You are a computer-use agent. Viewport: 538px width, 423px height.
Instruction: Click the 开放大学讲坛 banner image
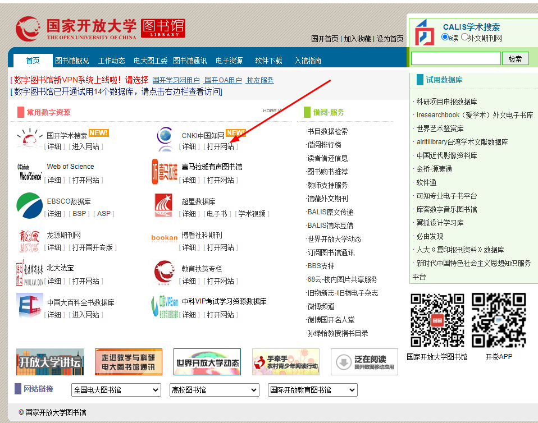(50, 362)
